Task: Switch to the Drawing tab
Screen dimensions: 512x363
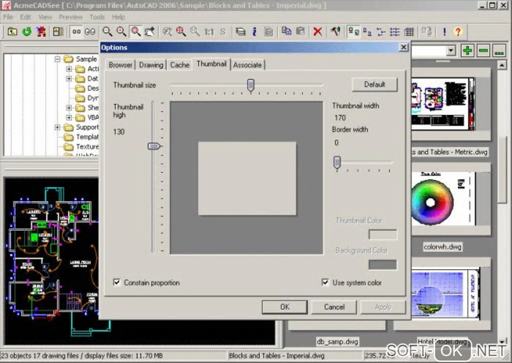Action: pyautogui.click(x=151, y=65)
